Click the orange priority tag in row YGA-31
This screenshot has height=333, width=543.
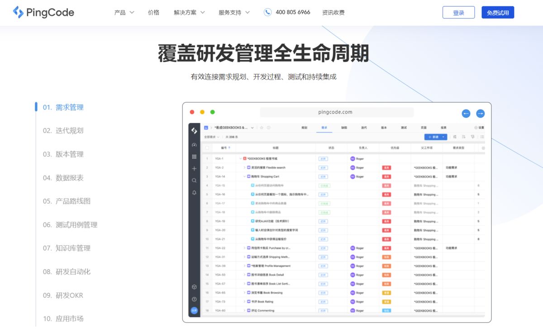tap(386, 257)
